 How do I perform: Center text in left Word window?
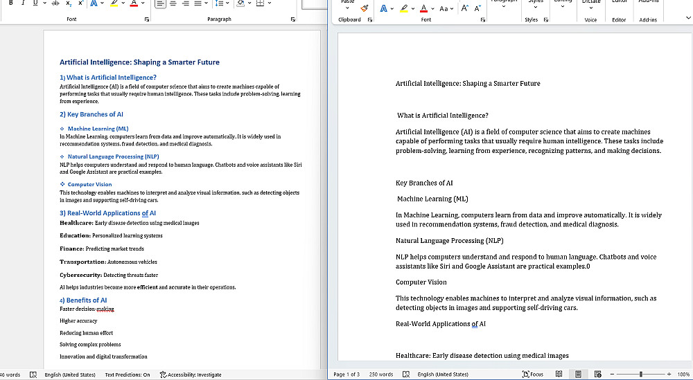(x=173, y=3)
